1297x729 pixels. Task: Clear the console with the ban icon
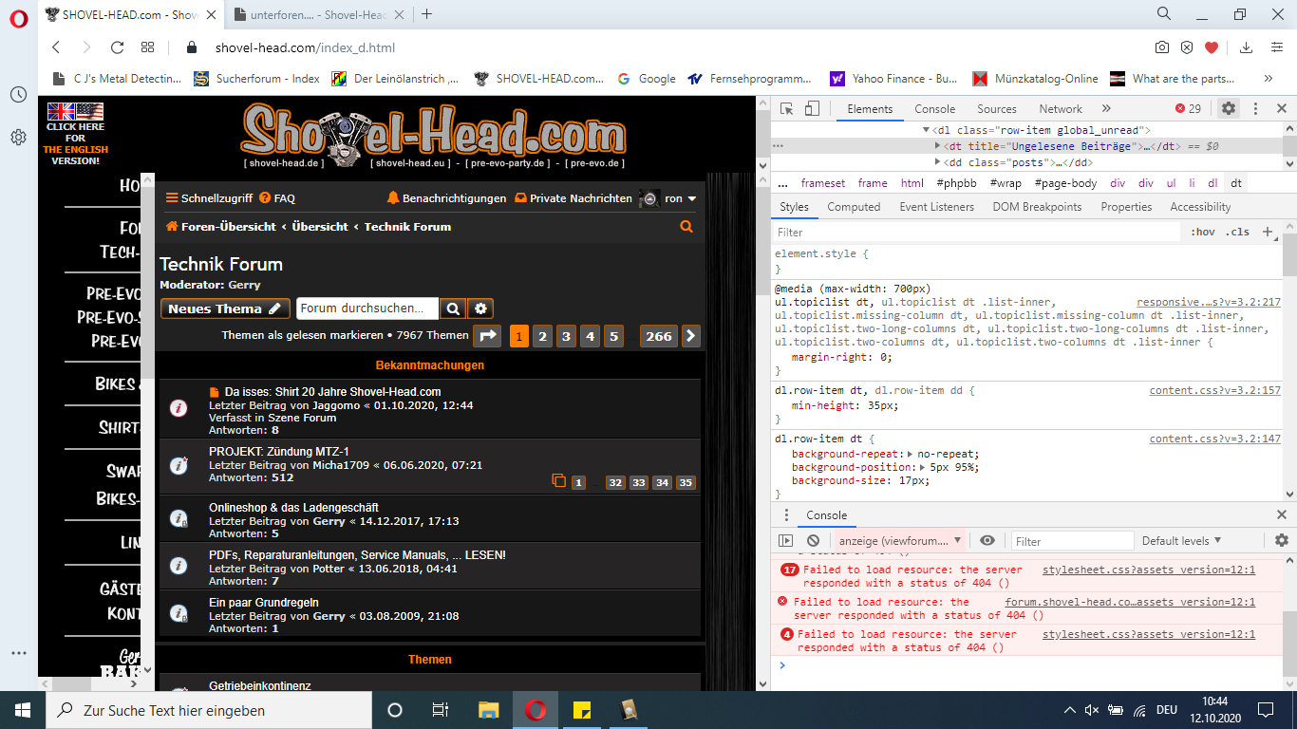tap(813, 540)
